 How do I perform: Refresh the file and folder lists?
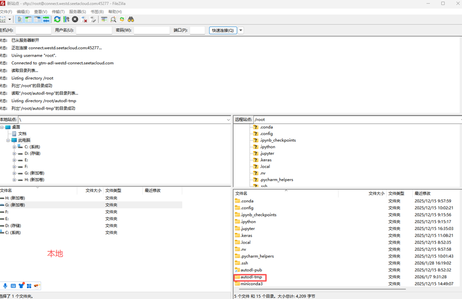coord(57,19)
